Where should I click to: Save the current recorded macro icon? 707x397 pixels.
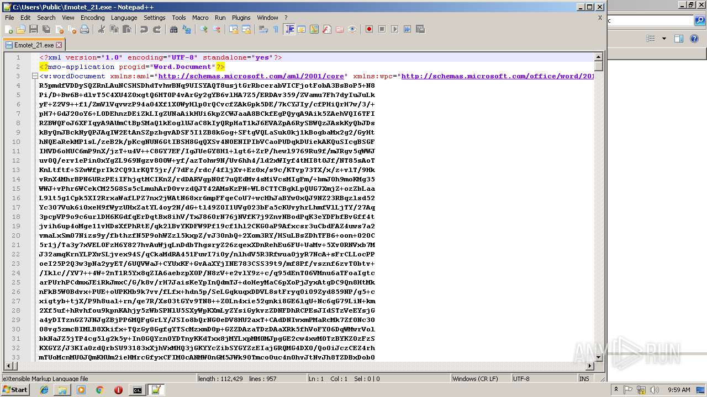pos(420,29)
